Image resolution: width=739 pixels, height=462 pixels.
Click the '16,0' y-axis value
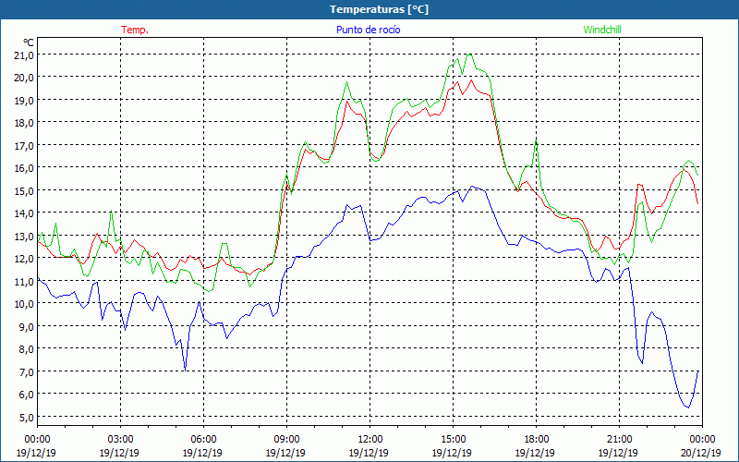[25, 168]
